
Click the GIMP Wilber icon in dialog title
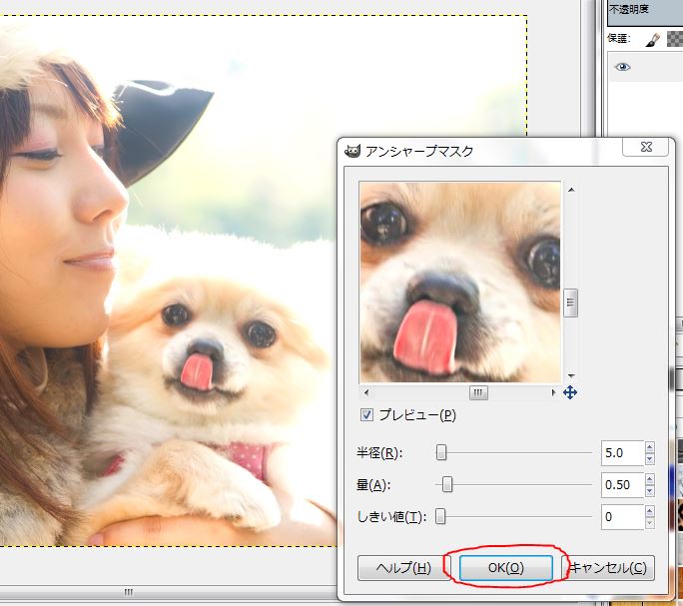point(352,151)
